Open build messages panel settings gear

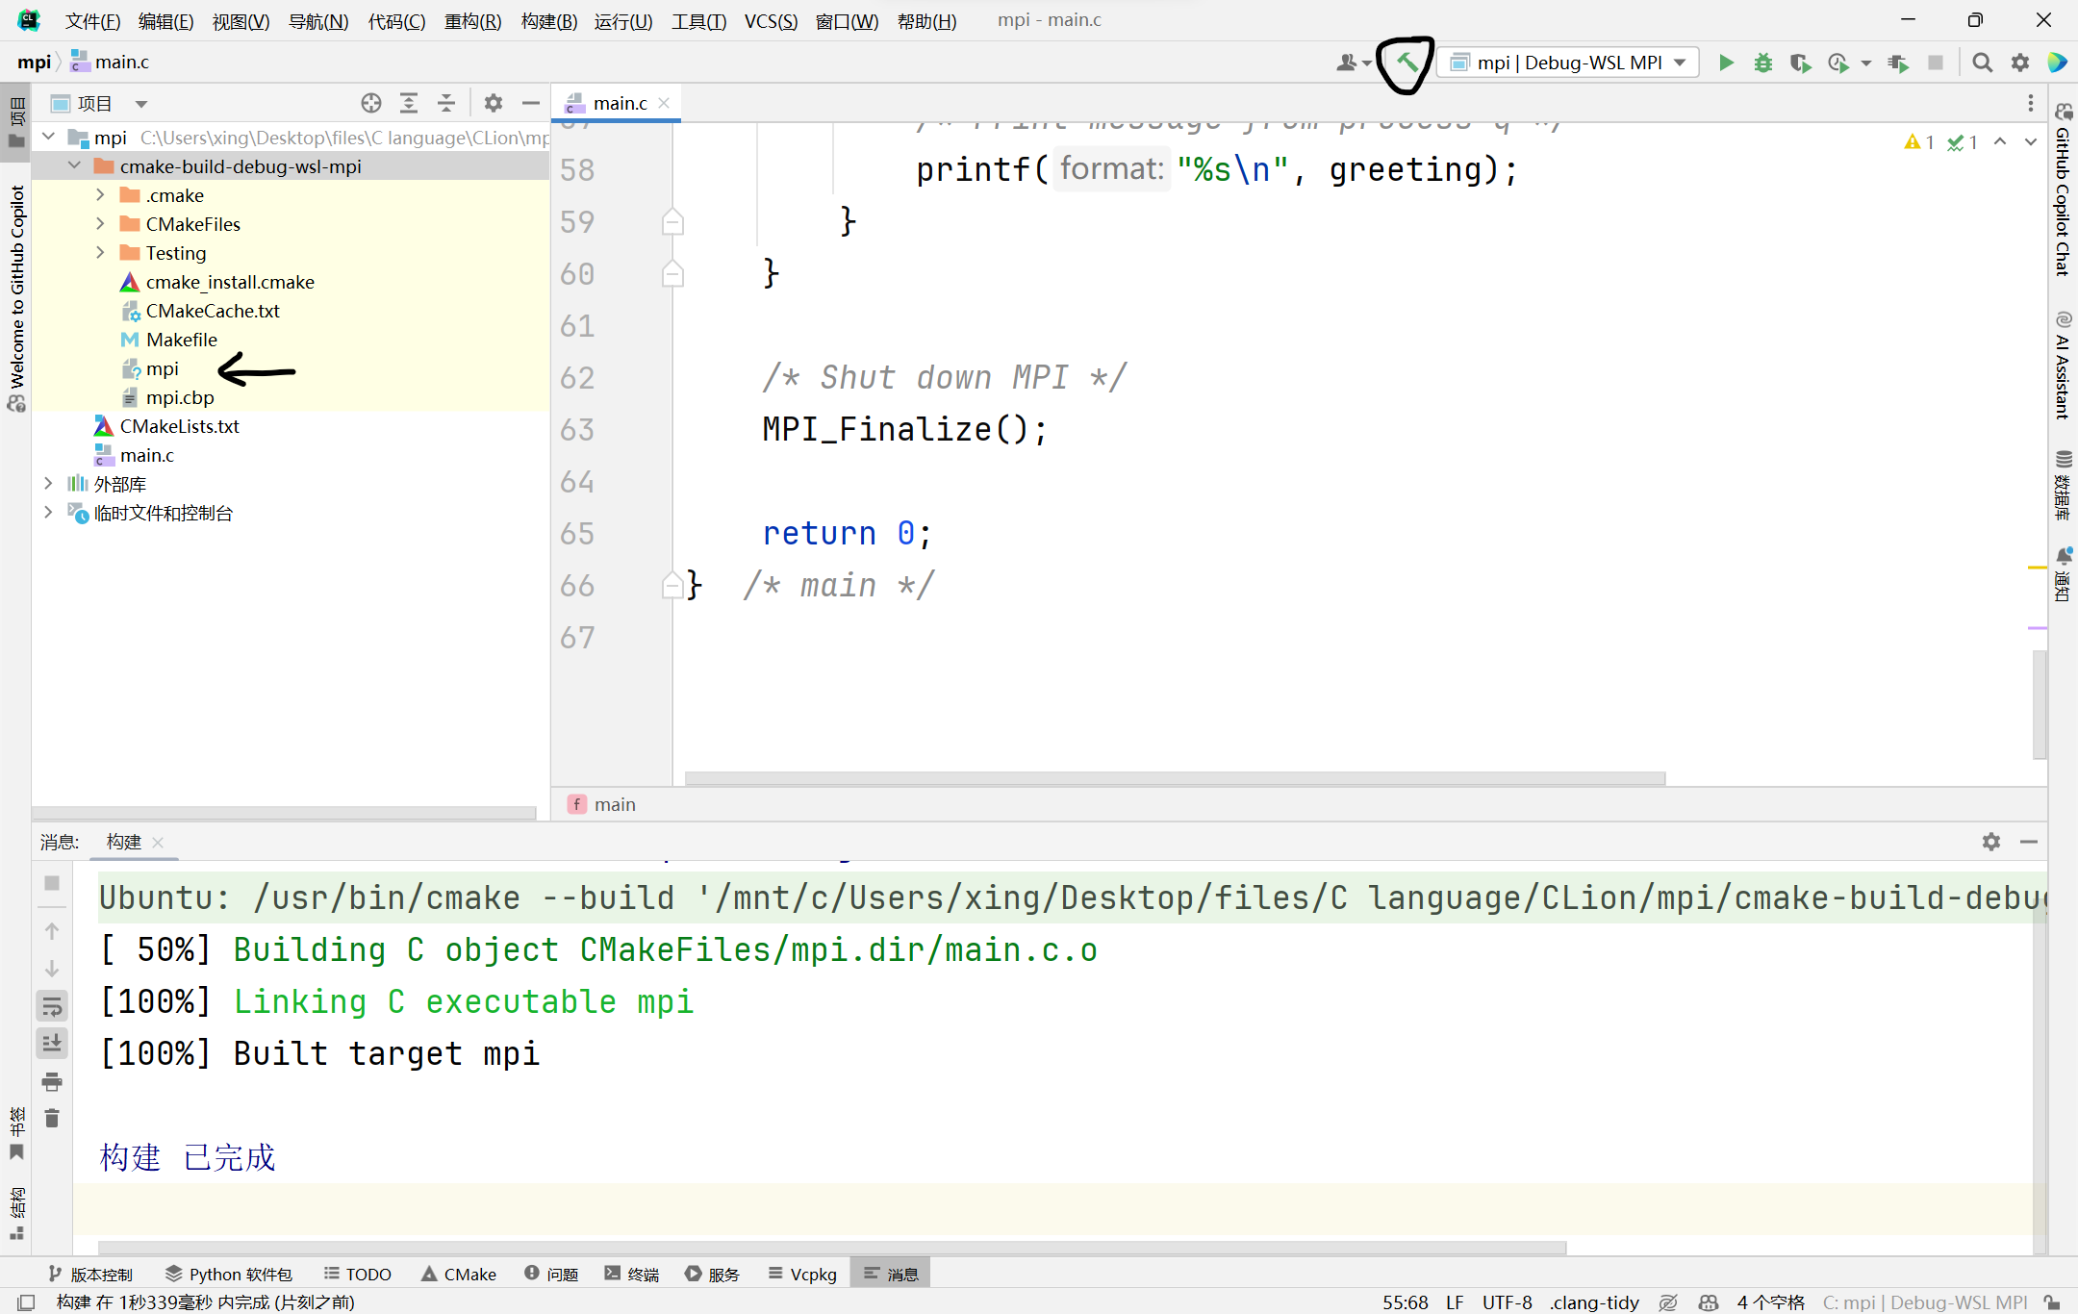1991,842
